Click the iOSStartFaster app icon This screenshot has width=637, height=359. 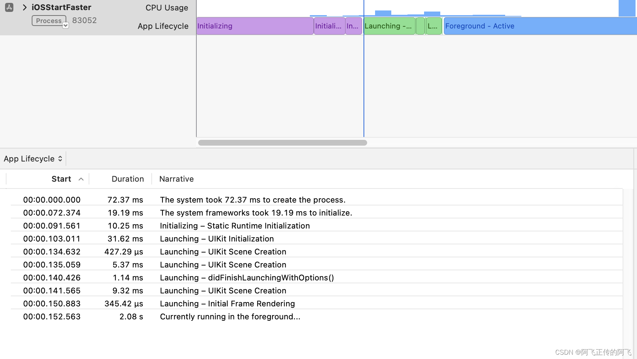(x=9, y=7)
